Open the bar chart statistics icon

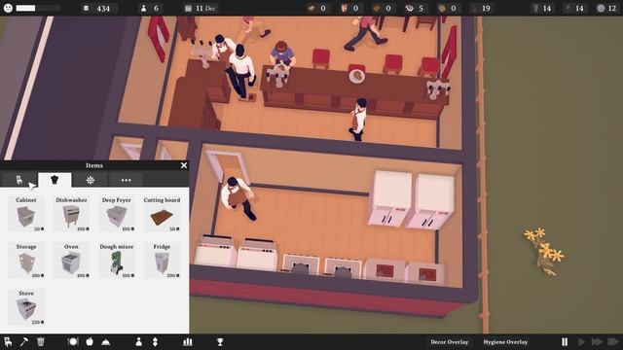click(x=188, y=341)
